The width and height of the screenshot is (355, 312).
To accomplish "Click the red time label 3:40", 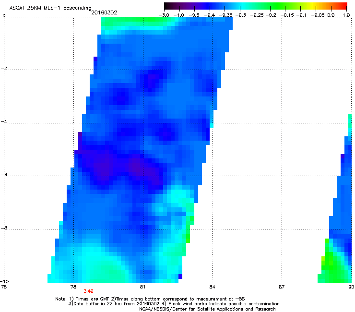I will (x=89, y=291).
